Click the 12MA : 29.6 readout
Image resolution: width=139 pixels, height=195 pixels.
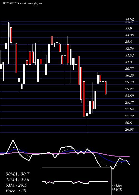click(18, 180)
